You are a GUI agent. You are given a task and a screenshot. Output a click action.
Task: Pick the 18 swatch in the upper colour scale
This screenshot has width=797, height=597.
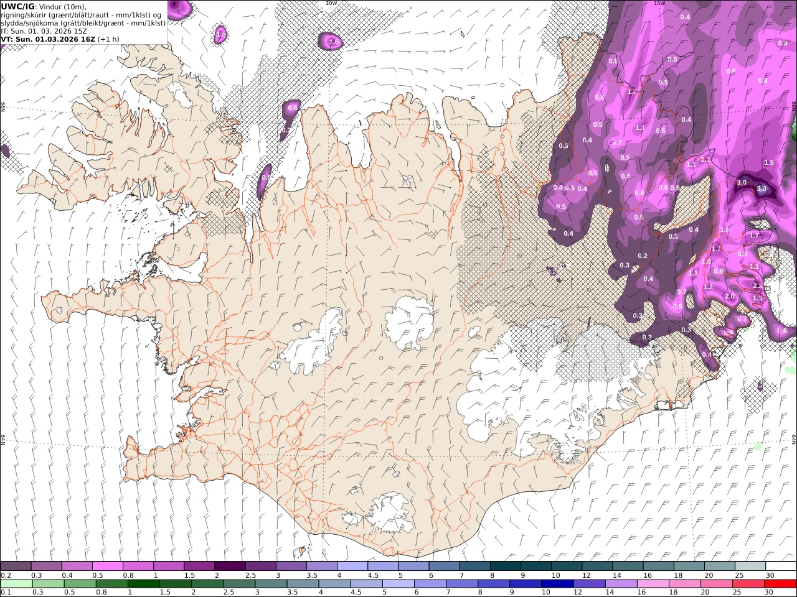click(x=689, y=566)
